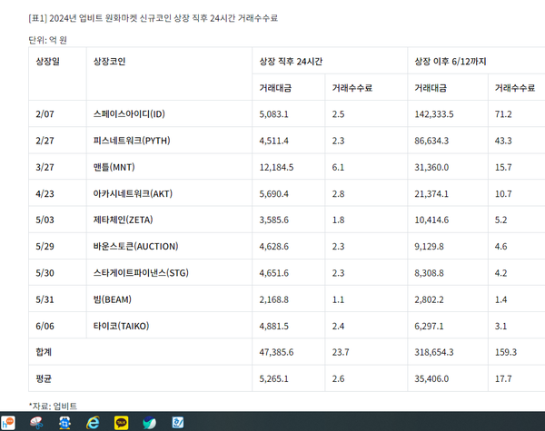This screenshot has height=431, width=545.
Task: Click the listing date 2/27
Action: [45, 141]
